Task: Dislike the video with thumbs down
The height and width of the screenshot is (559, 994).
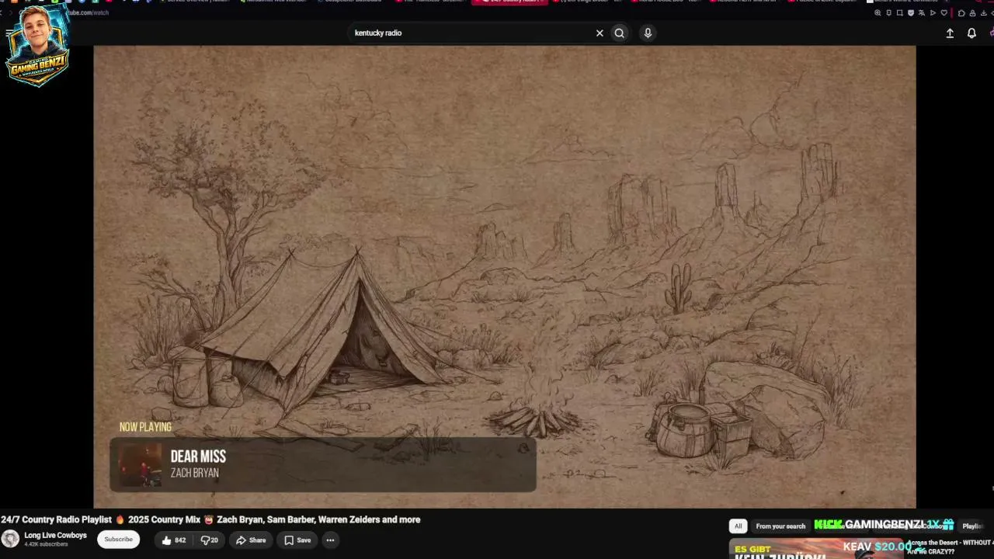Action: click(x=210, y=540)
